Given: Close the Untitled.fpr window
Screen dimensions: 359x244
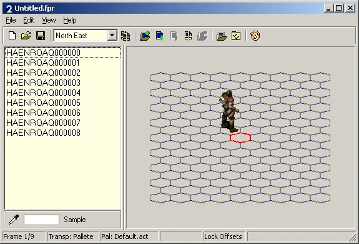Looking at the screenshot, I should (350, 8).
